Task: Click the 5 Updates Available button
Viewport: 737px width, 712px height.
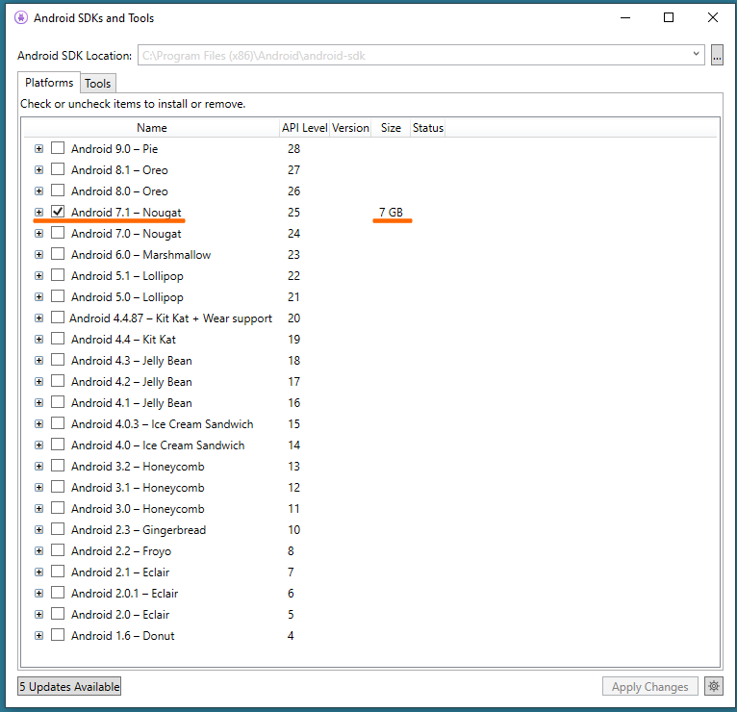Action: (x=69, y=686)
